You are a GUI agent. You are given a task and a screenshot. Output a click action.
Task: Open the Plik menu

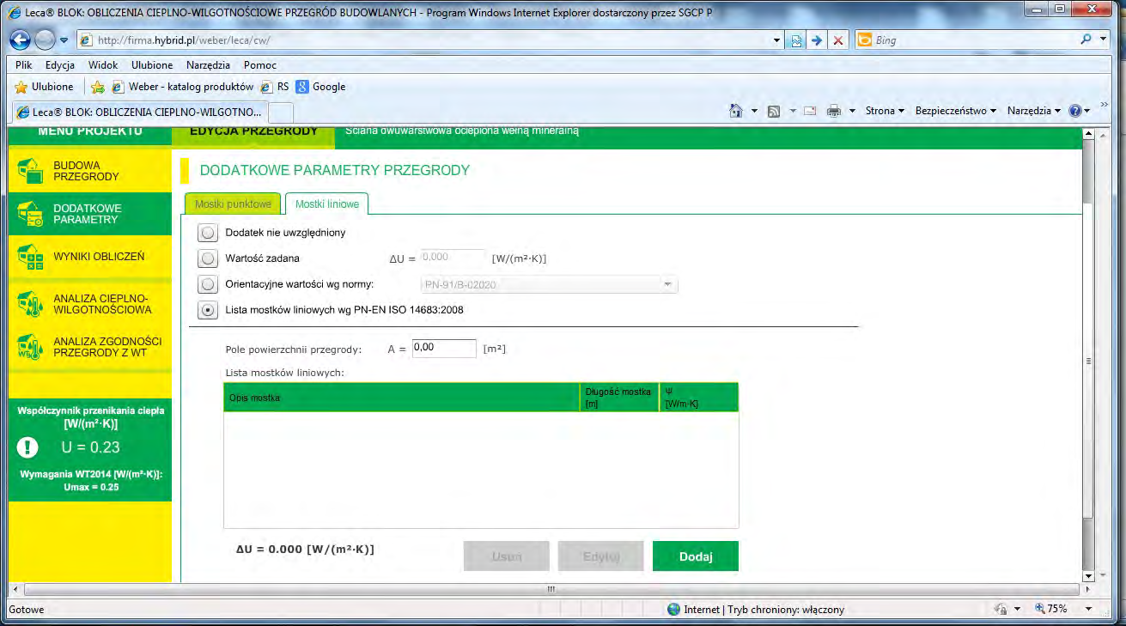[24, 65]
